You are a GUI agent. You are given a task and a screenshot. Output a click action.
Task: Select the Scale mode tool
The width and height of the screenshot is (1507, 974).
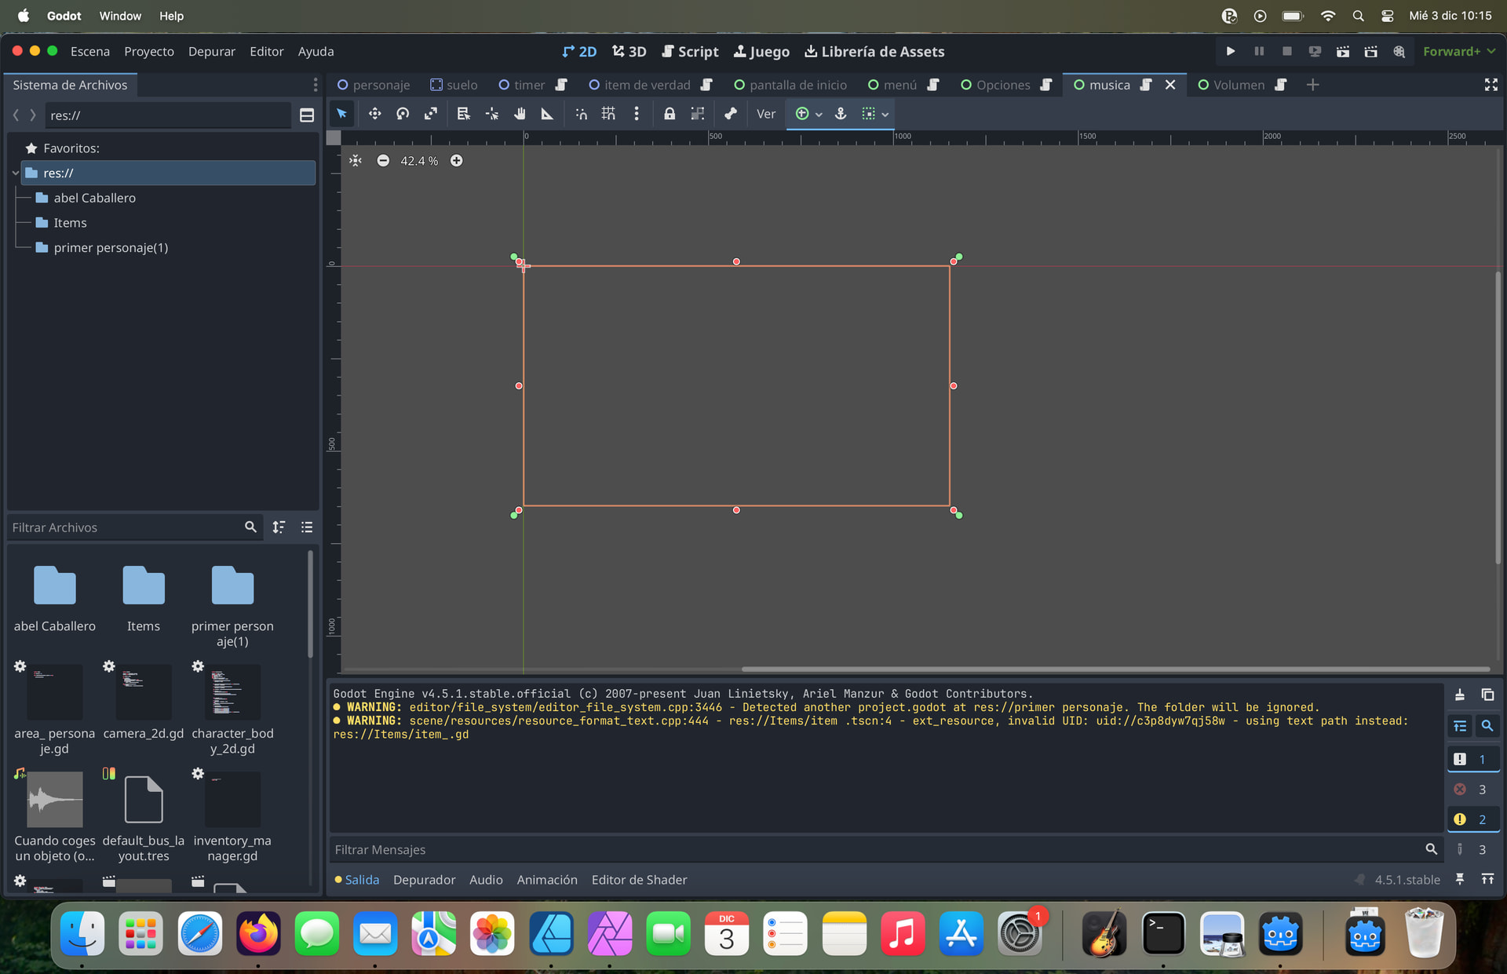431,114
